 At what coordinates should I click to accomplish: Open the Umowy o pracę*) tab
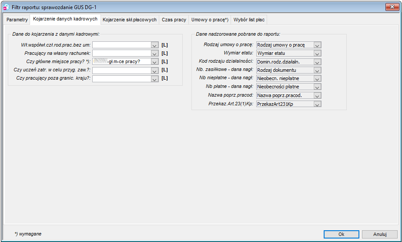pyautogui.click(x=210, y=20)
